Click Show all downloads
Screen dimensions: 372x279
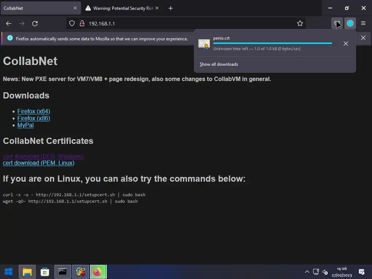click(x=219, y=64)
